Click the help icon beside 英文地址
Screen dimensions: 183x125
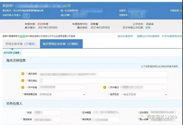pos(23,81)
